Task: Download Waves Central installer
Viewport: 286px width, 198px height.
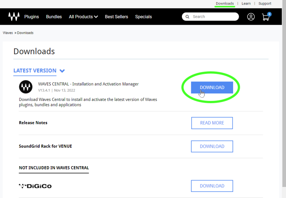Action: coord(212,87)
